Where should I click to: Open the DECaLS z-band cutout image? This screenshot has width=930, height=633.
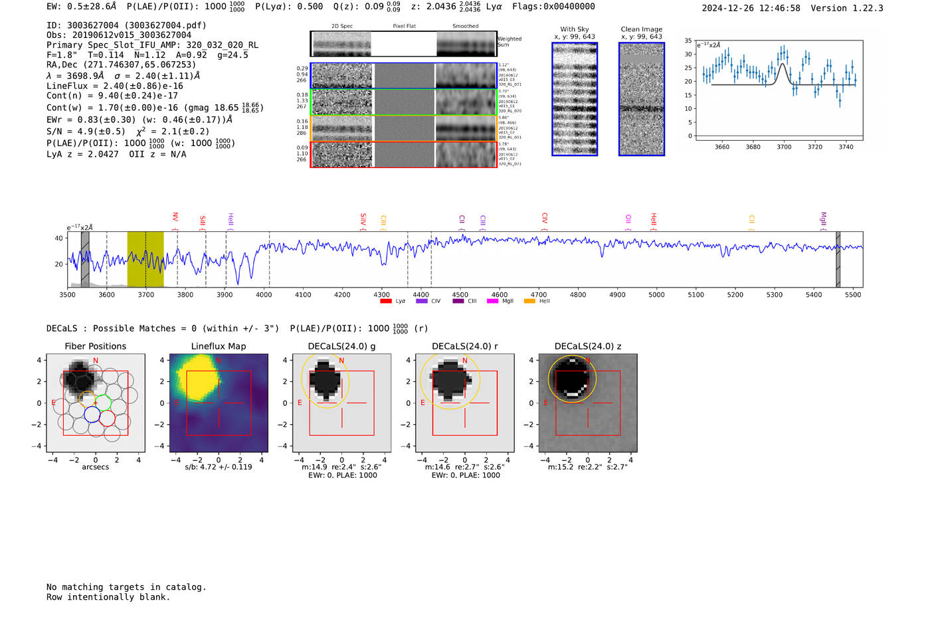point(588,403)
